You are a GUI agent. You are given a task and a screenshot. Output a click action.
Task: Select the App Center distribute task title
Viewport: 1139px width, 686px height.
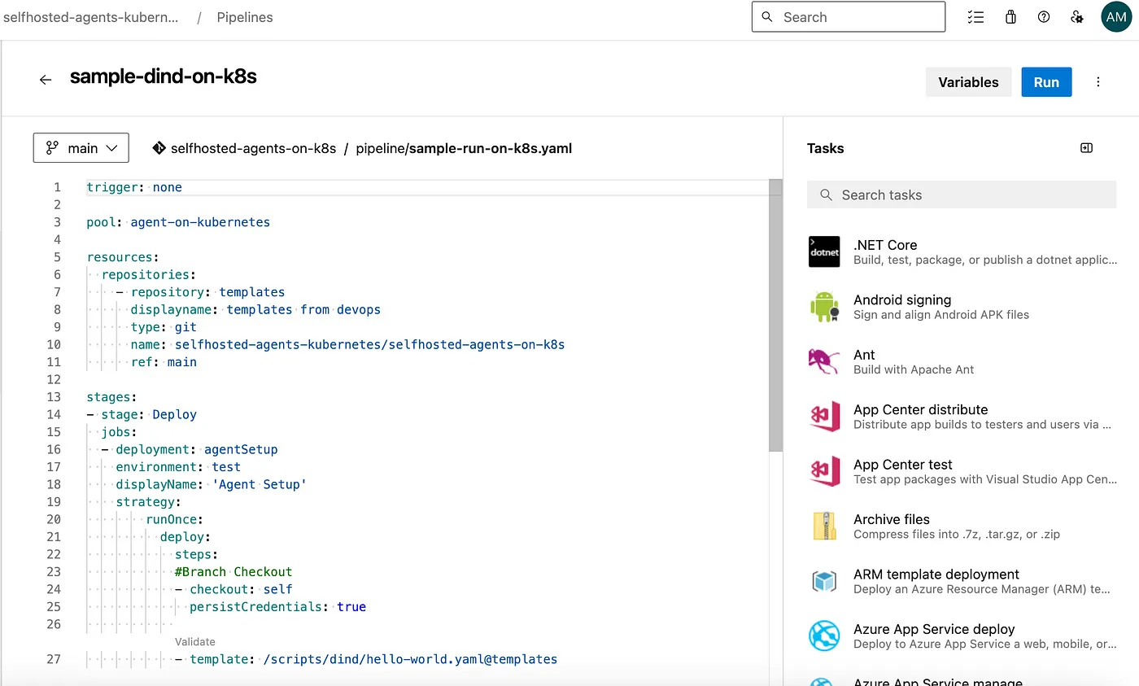pyautogui.click(x=921, y=409)
